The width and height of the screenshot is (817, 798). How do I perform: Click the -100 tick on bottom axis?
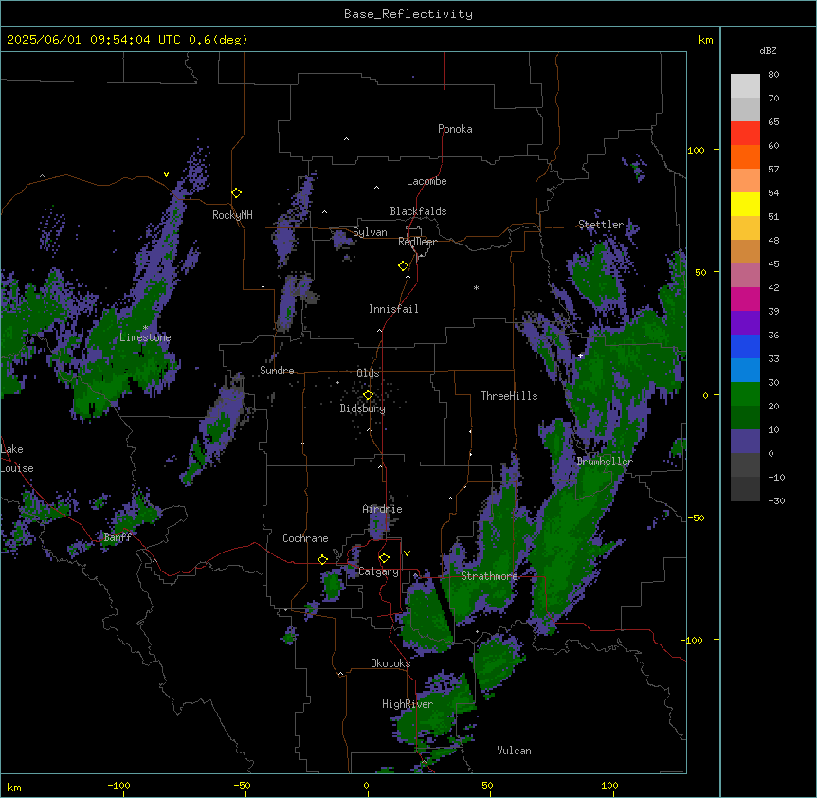[x=118, y=785]
